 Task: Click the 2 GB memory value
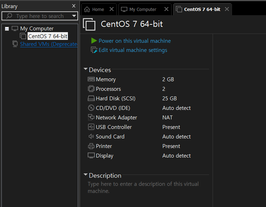(x=168, y=79)
